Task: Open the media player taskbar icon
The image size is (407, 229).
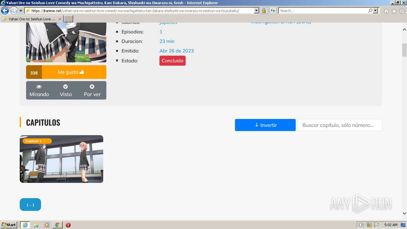Action: pos(47,225)
